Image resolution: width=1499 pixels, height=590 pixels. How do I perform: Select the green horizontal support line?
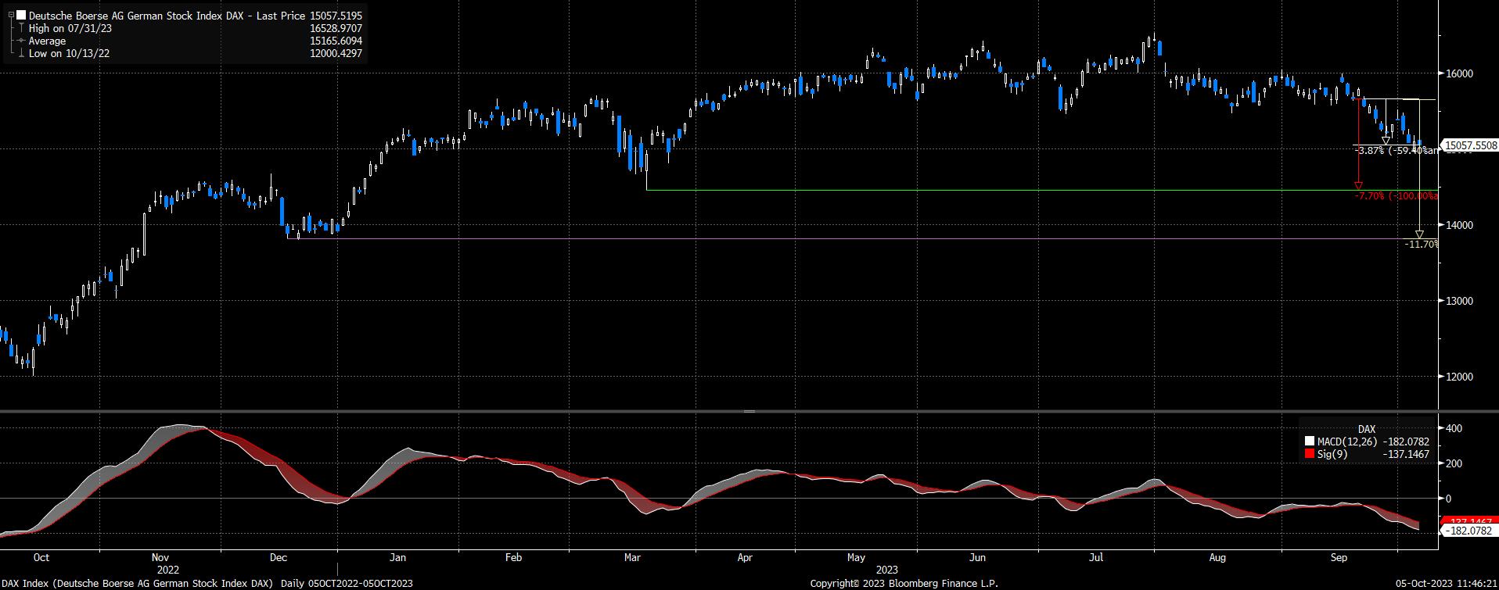pyautogui.click(x=1042, y=190)
